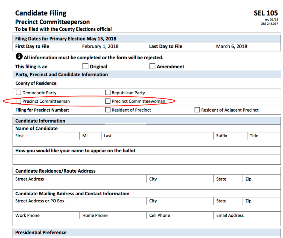Mark the Resident of Adjacent Precinct checkbox

197,110
